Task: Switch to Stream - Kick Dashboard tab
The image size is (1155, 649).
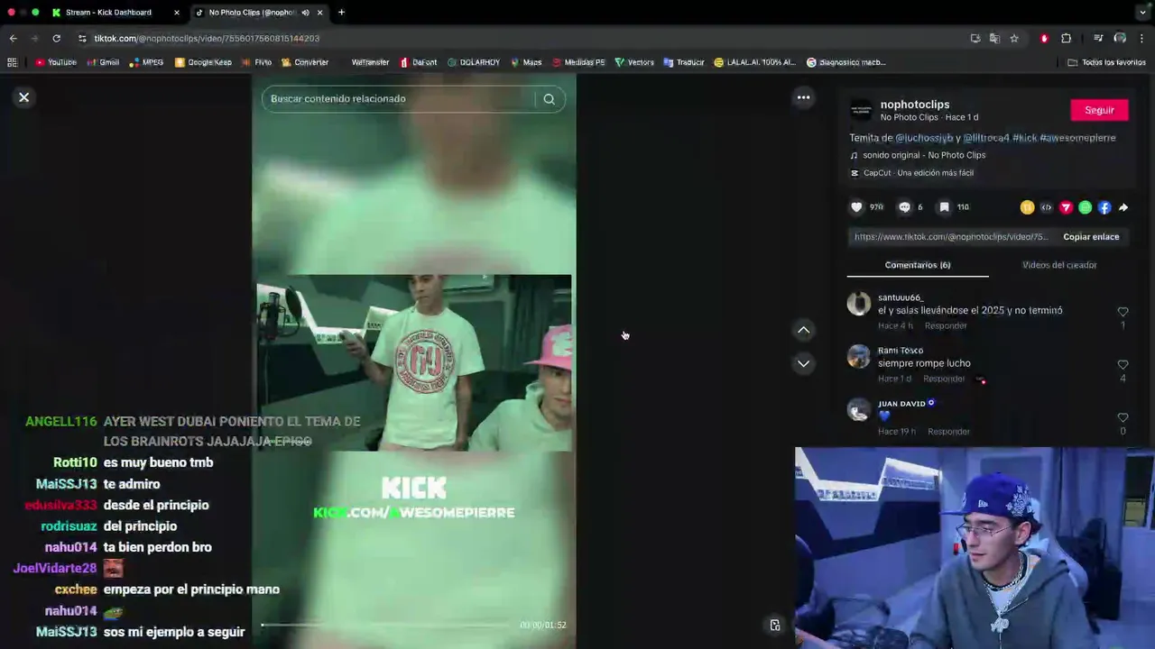Action: point(108,13)
